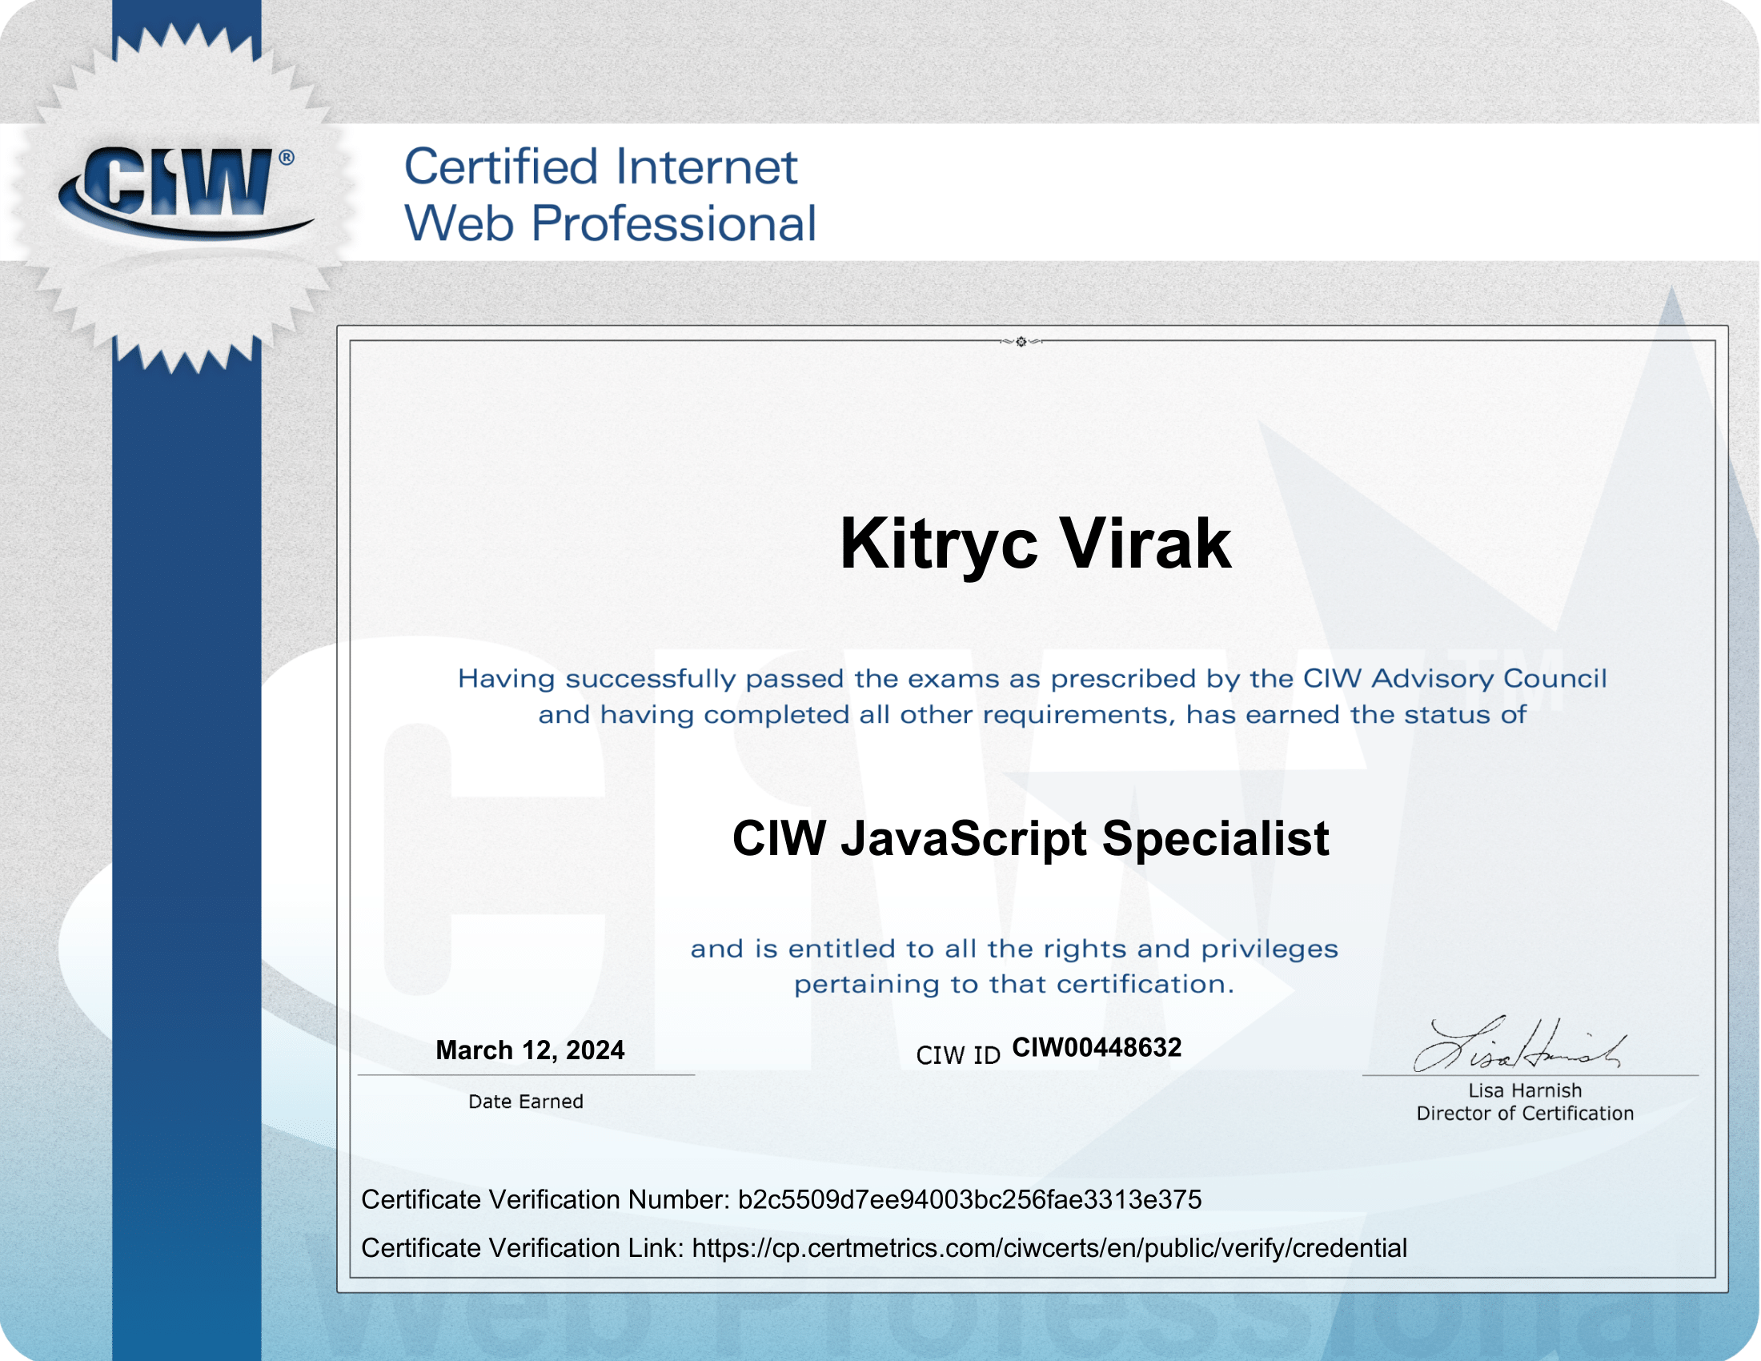Click the Certificate Verification Number text
This screenshot has width=1761, height=1361.
(782, 1198)
